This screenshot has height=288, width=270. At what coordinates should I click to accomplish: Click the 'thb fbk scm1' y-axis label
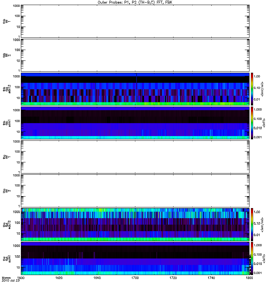[x=6, y=123]
